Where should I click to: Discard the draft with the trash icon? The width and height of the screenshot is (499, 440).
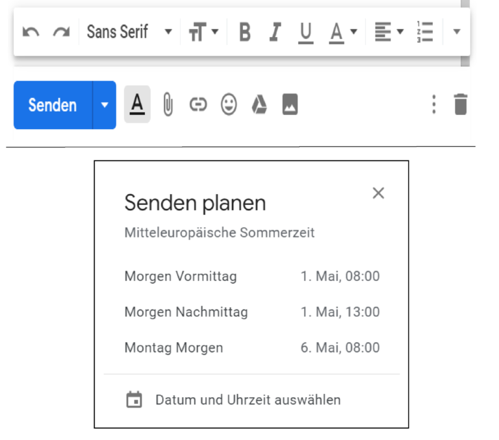[461, 104]
